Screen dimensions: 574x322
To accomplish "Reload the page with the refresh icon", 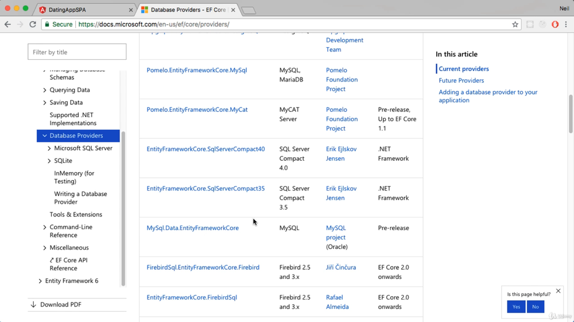I will click(x=33, y=25).
